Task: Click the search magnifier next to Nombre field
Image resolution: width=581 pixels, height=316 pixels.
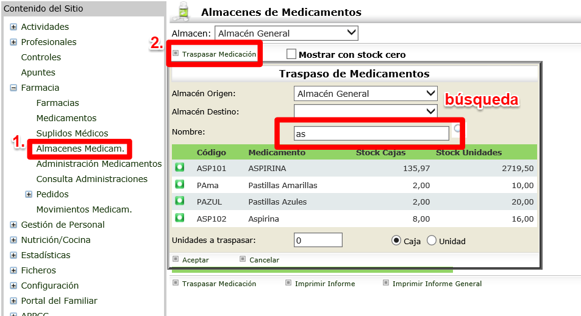Action: click(x=458, y=129)
